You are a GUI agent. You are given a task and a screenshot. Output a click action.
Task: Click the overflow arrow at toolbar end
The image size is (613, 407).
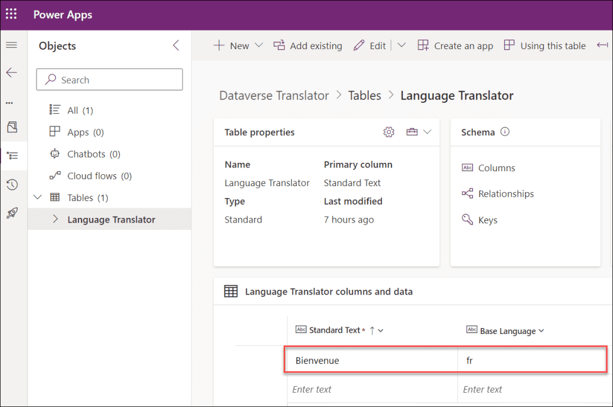pyautogui.click(x=602, y=45)
